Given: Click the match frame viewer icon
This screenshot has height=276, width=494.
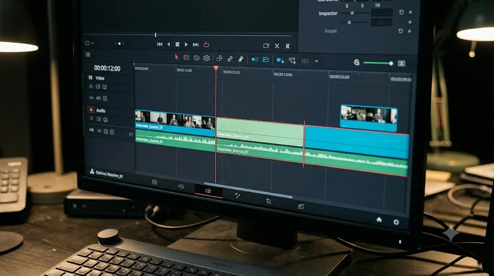Looking at the screenshot, I should [266, 46].
